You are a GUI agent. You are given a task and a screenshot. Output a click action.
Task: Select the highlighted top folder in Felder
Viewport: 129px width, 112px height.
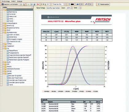tap(20, 10)
